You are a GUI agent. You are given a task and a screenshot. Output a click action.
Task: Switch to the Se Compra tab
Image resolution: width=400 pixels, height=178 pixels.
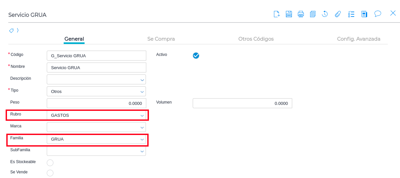161,39
